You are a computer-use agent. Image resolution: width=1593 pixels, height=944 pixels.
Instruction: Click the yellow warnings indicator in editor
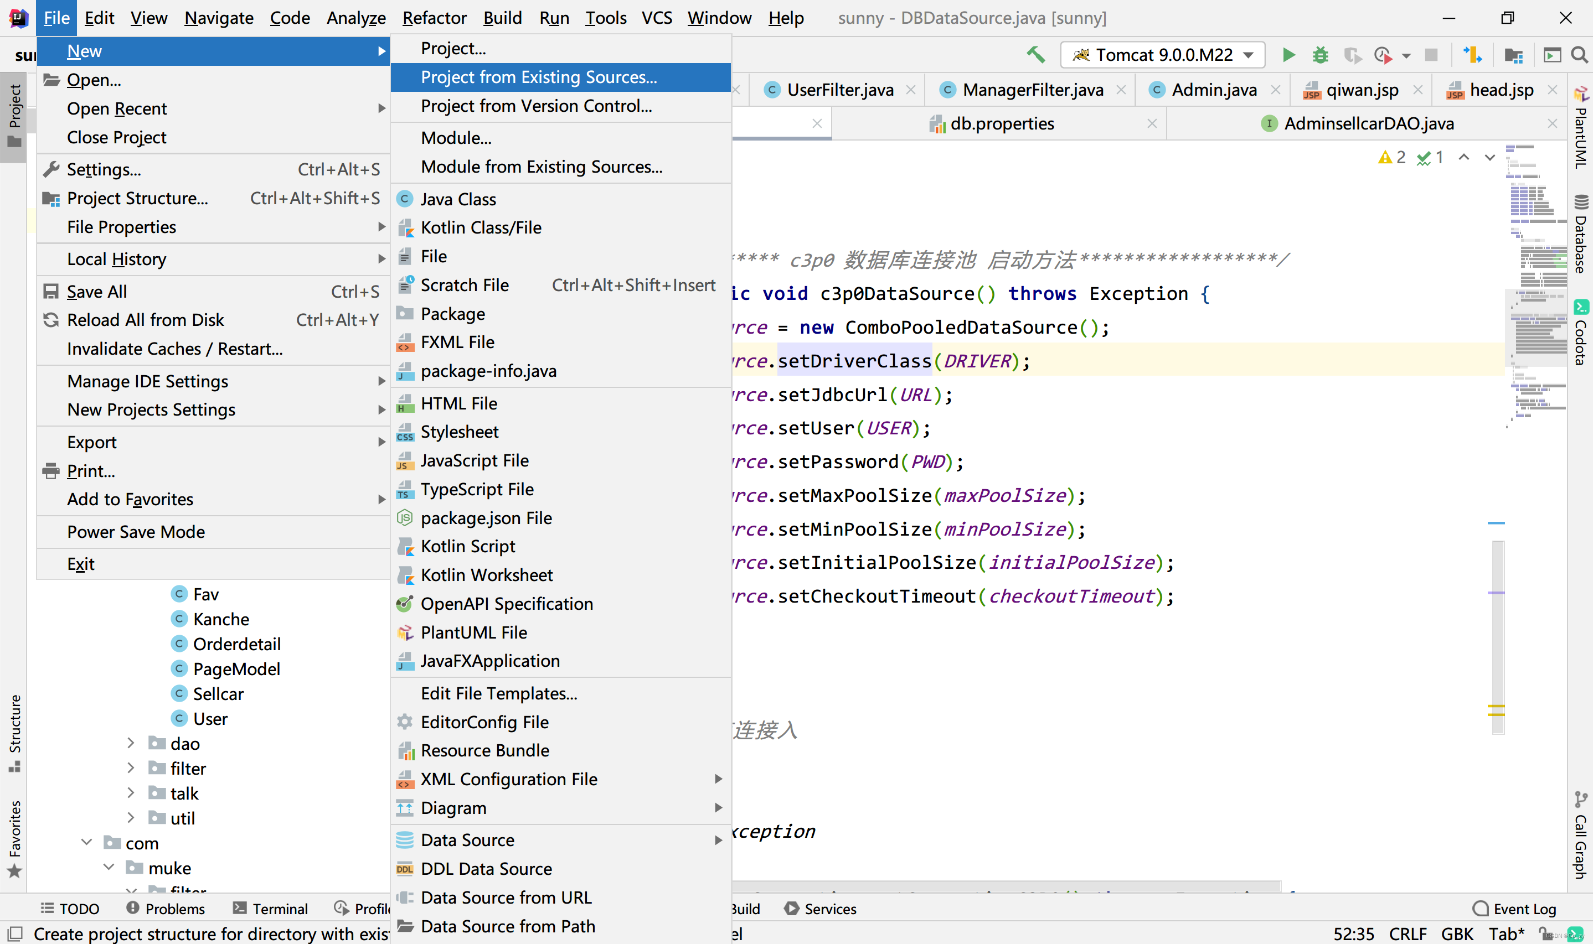(1392, 157)
